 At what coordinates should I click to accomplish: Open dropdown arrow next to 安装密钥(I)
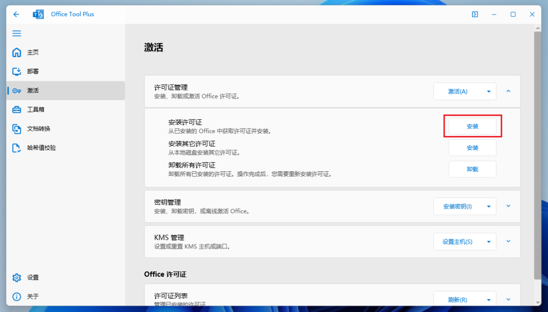coord(489,207)
